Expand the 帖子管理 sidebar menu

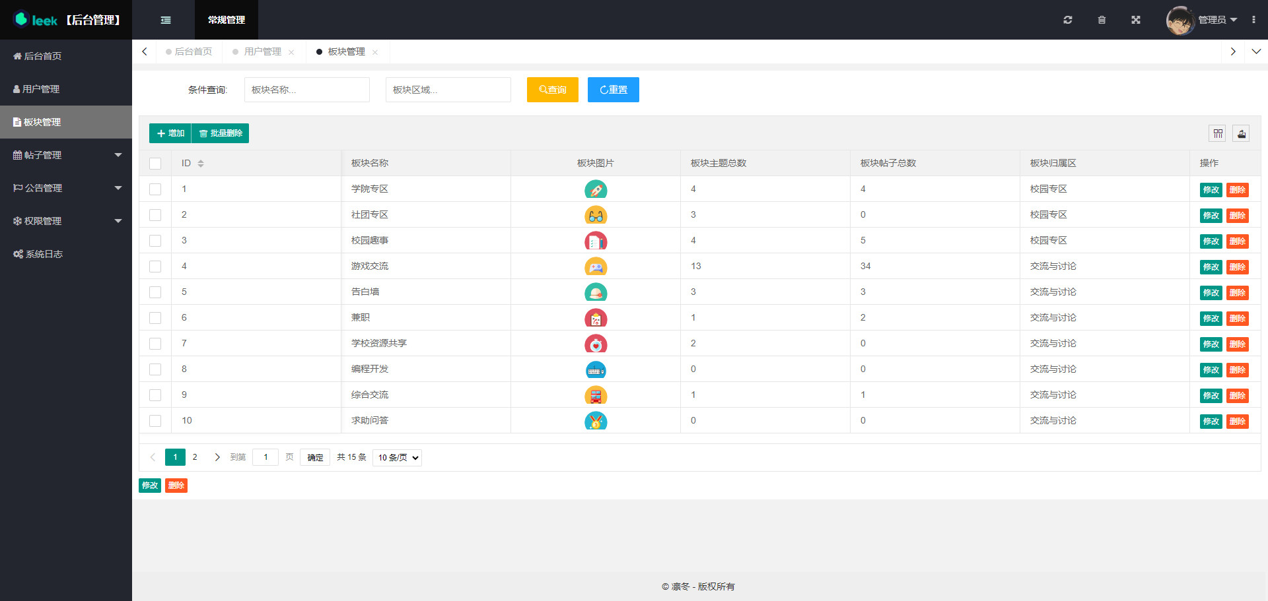point(66,155)
